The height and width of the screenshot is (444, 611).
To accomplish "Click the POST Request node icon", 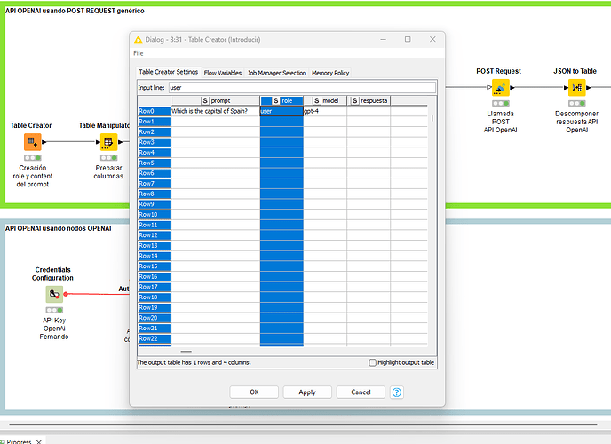I will pyautogui.click(x=498, y=88).
